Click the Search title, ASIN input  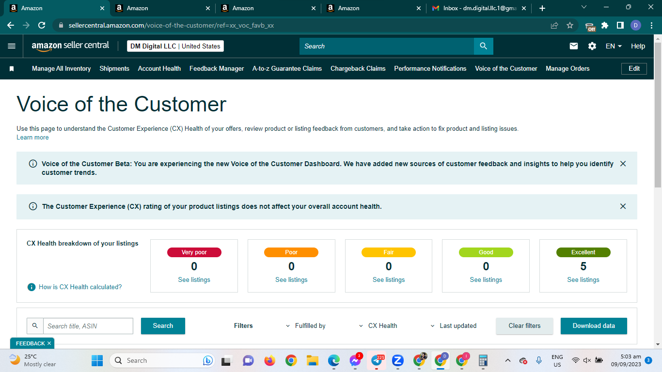pos(88,326)
